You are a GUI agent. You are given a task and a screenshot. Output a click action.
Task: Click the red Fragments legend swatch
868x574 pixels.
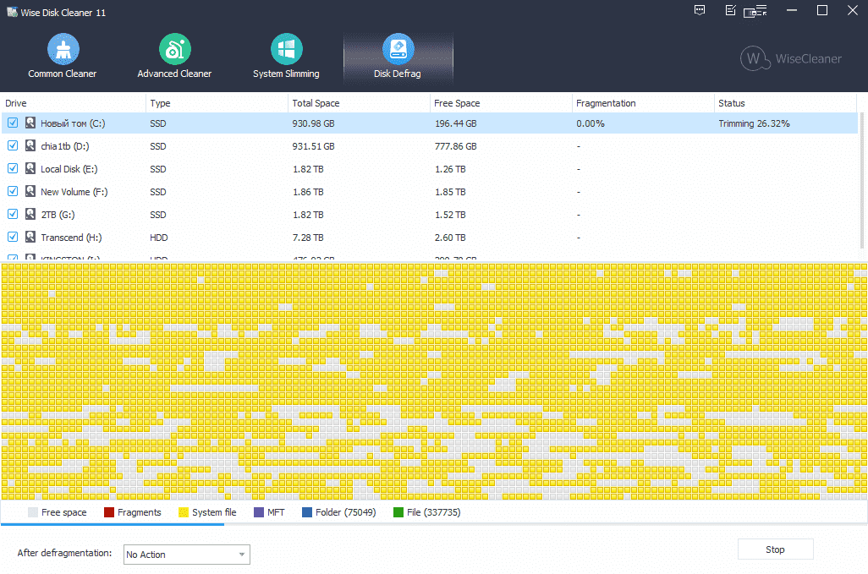coord(109,512)
